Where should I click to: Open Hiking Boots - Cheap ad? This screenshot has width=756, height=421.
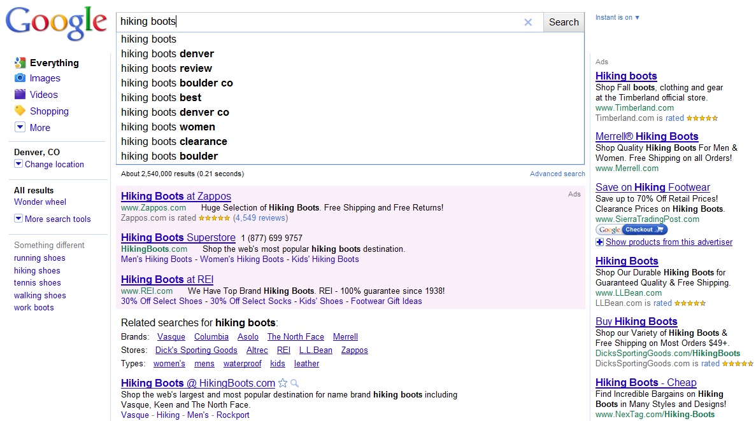tap(646, 382)
